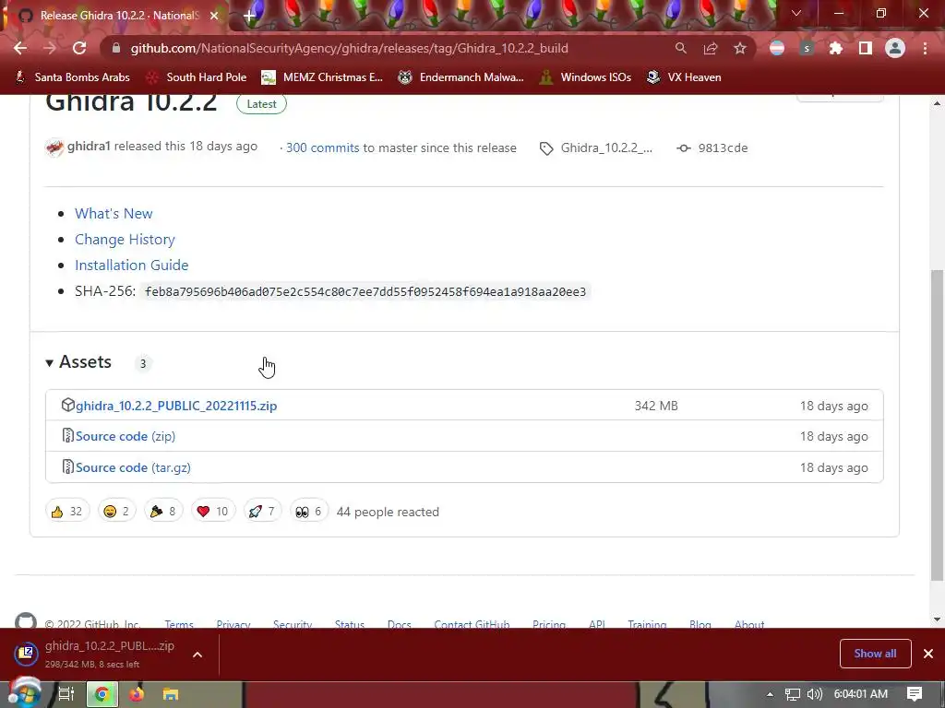Click the 's' extension icon
945x708 pixels.
click(807, 48)
